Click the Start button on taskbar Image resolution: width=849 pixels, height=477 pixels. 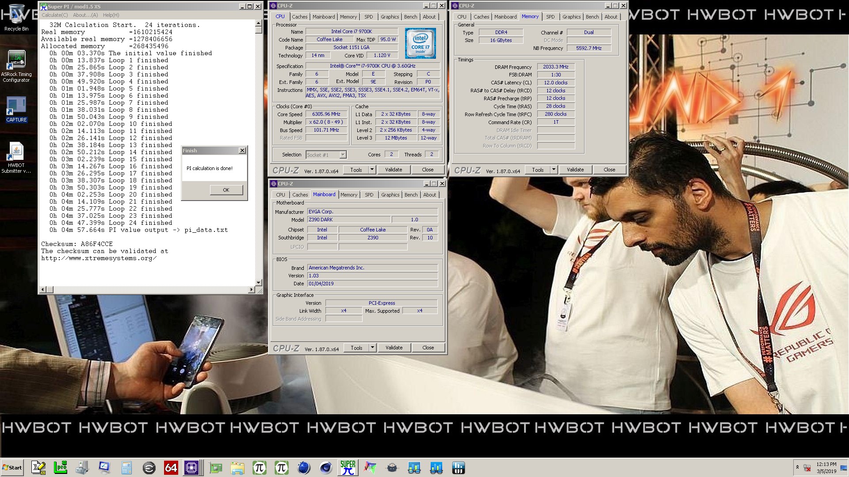point(12,468)
